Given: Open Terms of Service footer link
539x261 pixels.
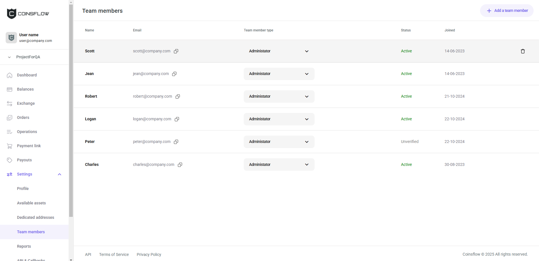Looking at the screenshot, I should coord(114,254).
